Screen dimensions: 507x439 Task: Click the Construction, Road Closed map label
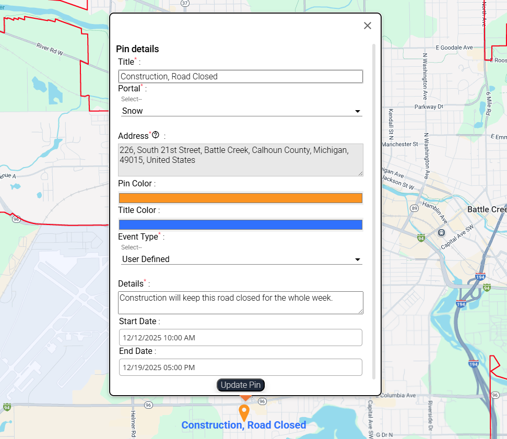(x=244, y=425)
